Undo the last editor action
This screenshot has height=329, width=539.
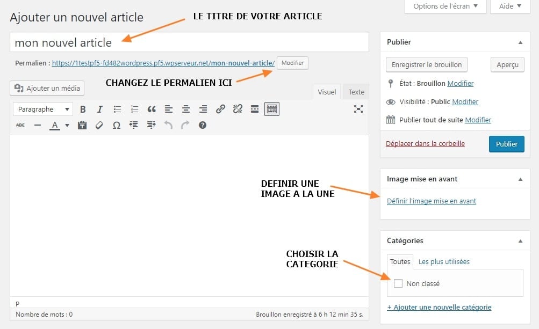pos(168,125)
